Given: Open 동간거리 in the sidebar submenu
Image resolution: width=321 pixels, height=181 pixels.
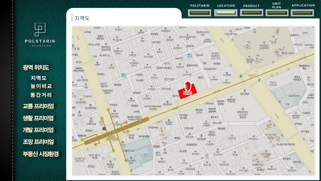Looking at the screenshot, I should point(41,95).
